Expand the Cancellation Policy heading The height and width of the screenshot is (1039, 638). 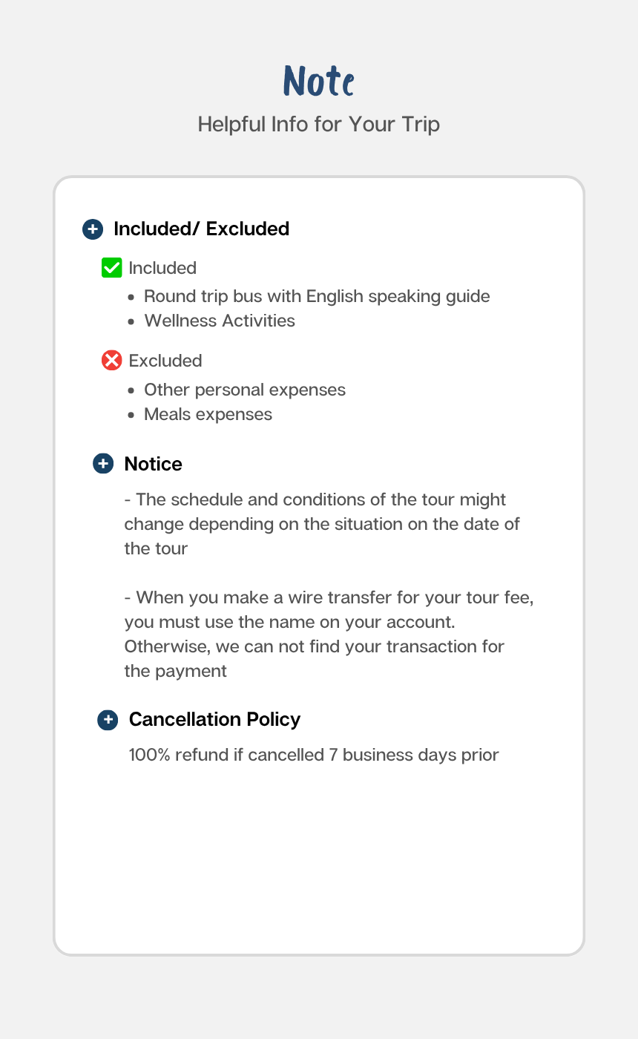click(214, 720)
